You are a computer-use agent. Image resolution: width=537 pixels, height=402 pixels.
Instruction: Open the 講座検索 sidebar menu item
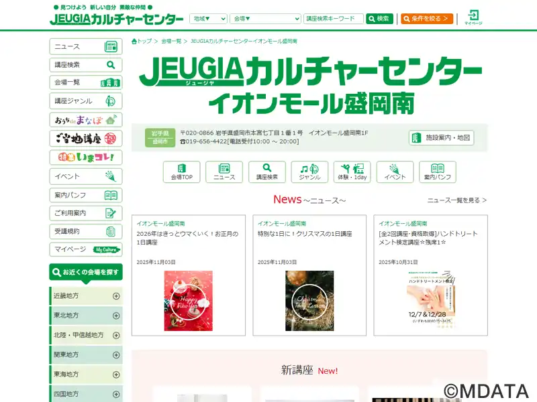pos(86,64)
